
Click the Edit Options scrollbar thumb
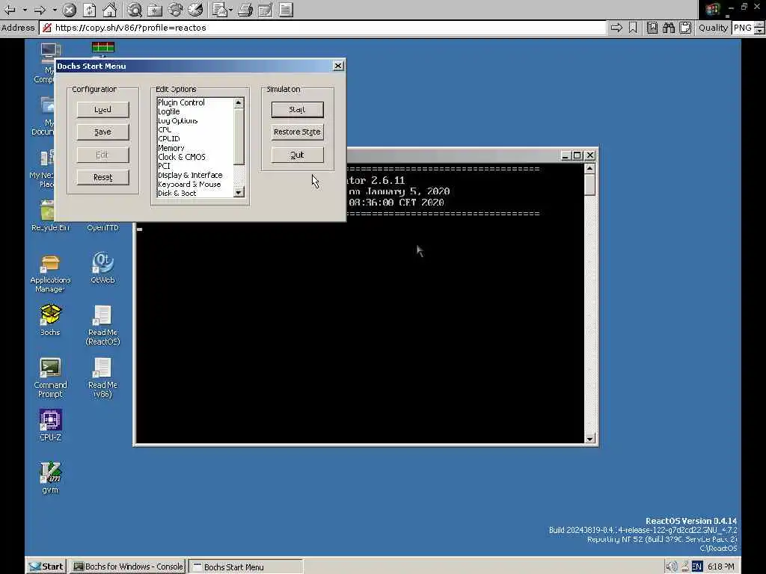tap(239, 136)
